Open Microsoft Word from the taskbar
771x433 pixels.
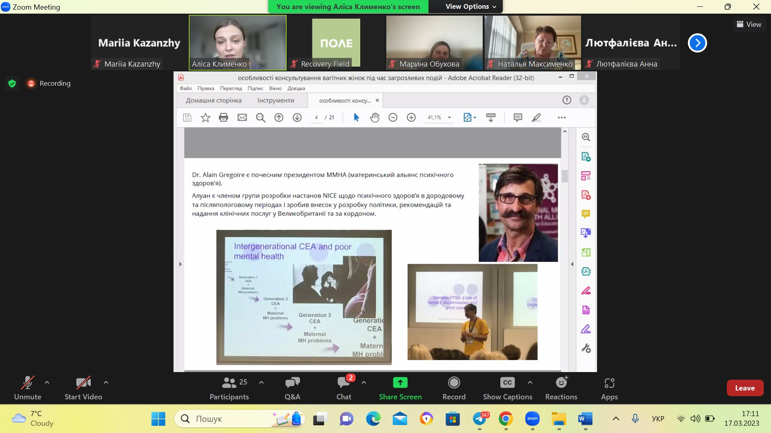pos(585,419)
